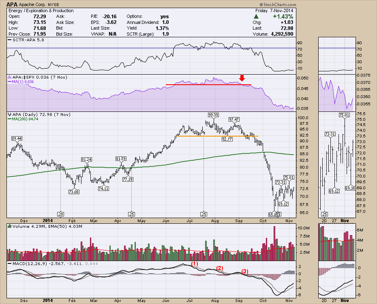The width and height of the screenshot is (377, 304).
Task: Click the Low value 71.68
Action: pos(40,28)
